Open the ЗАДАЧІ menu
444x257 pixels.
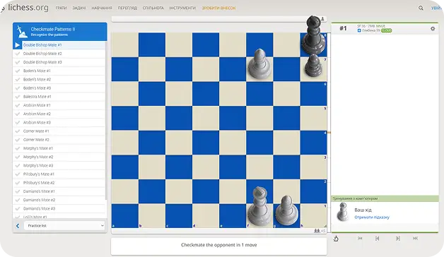[x=79, y=8]
